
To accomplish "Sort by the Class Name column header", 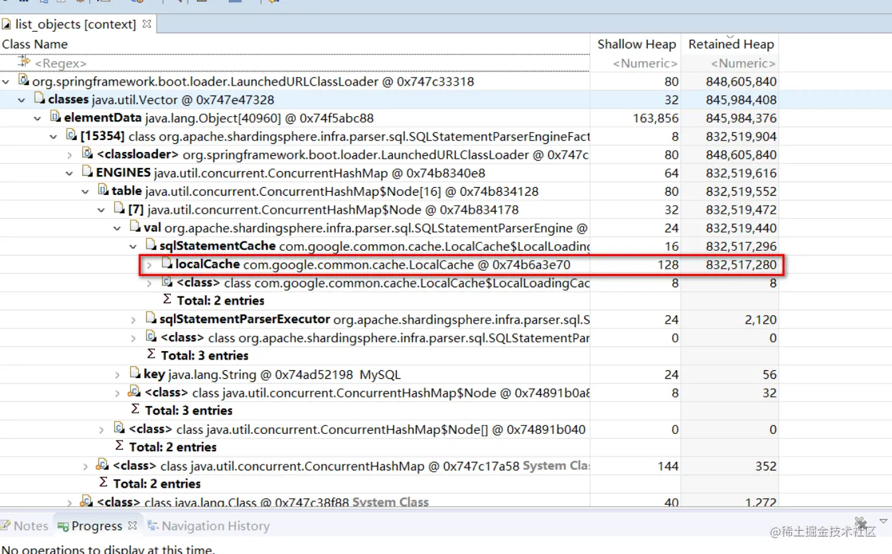I will coord(295,44).
